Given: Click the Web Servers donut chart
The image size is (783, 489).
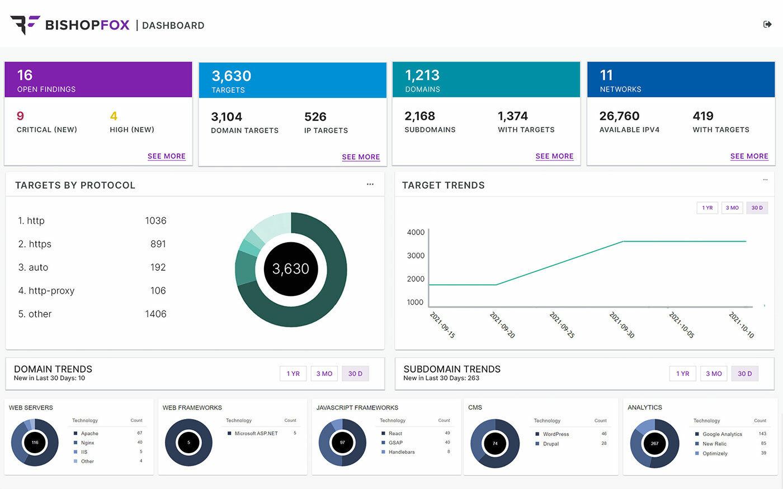Looking at the screenshot, I should tap(35, 443).
